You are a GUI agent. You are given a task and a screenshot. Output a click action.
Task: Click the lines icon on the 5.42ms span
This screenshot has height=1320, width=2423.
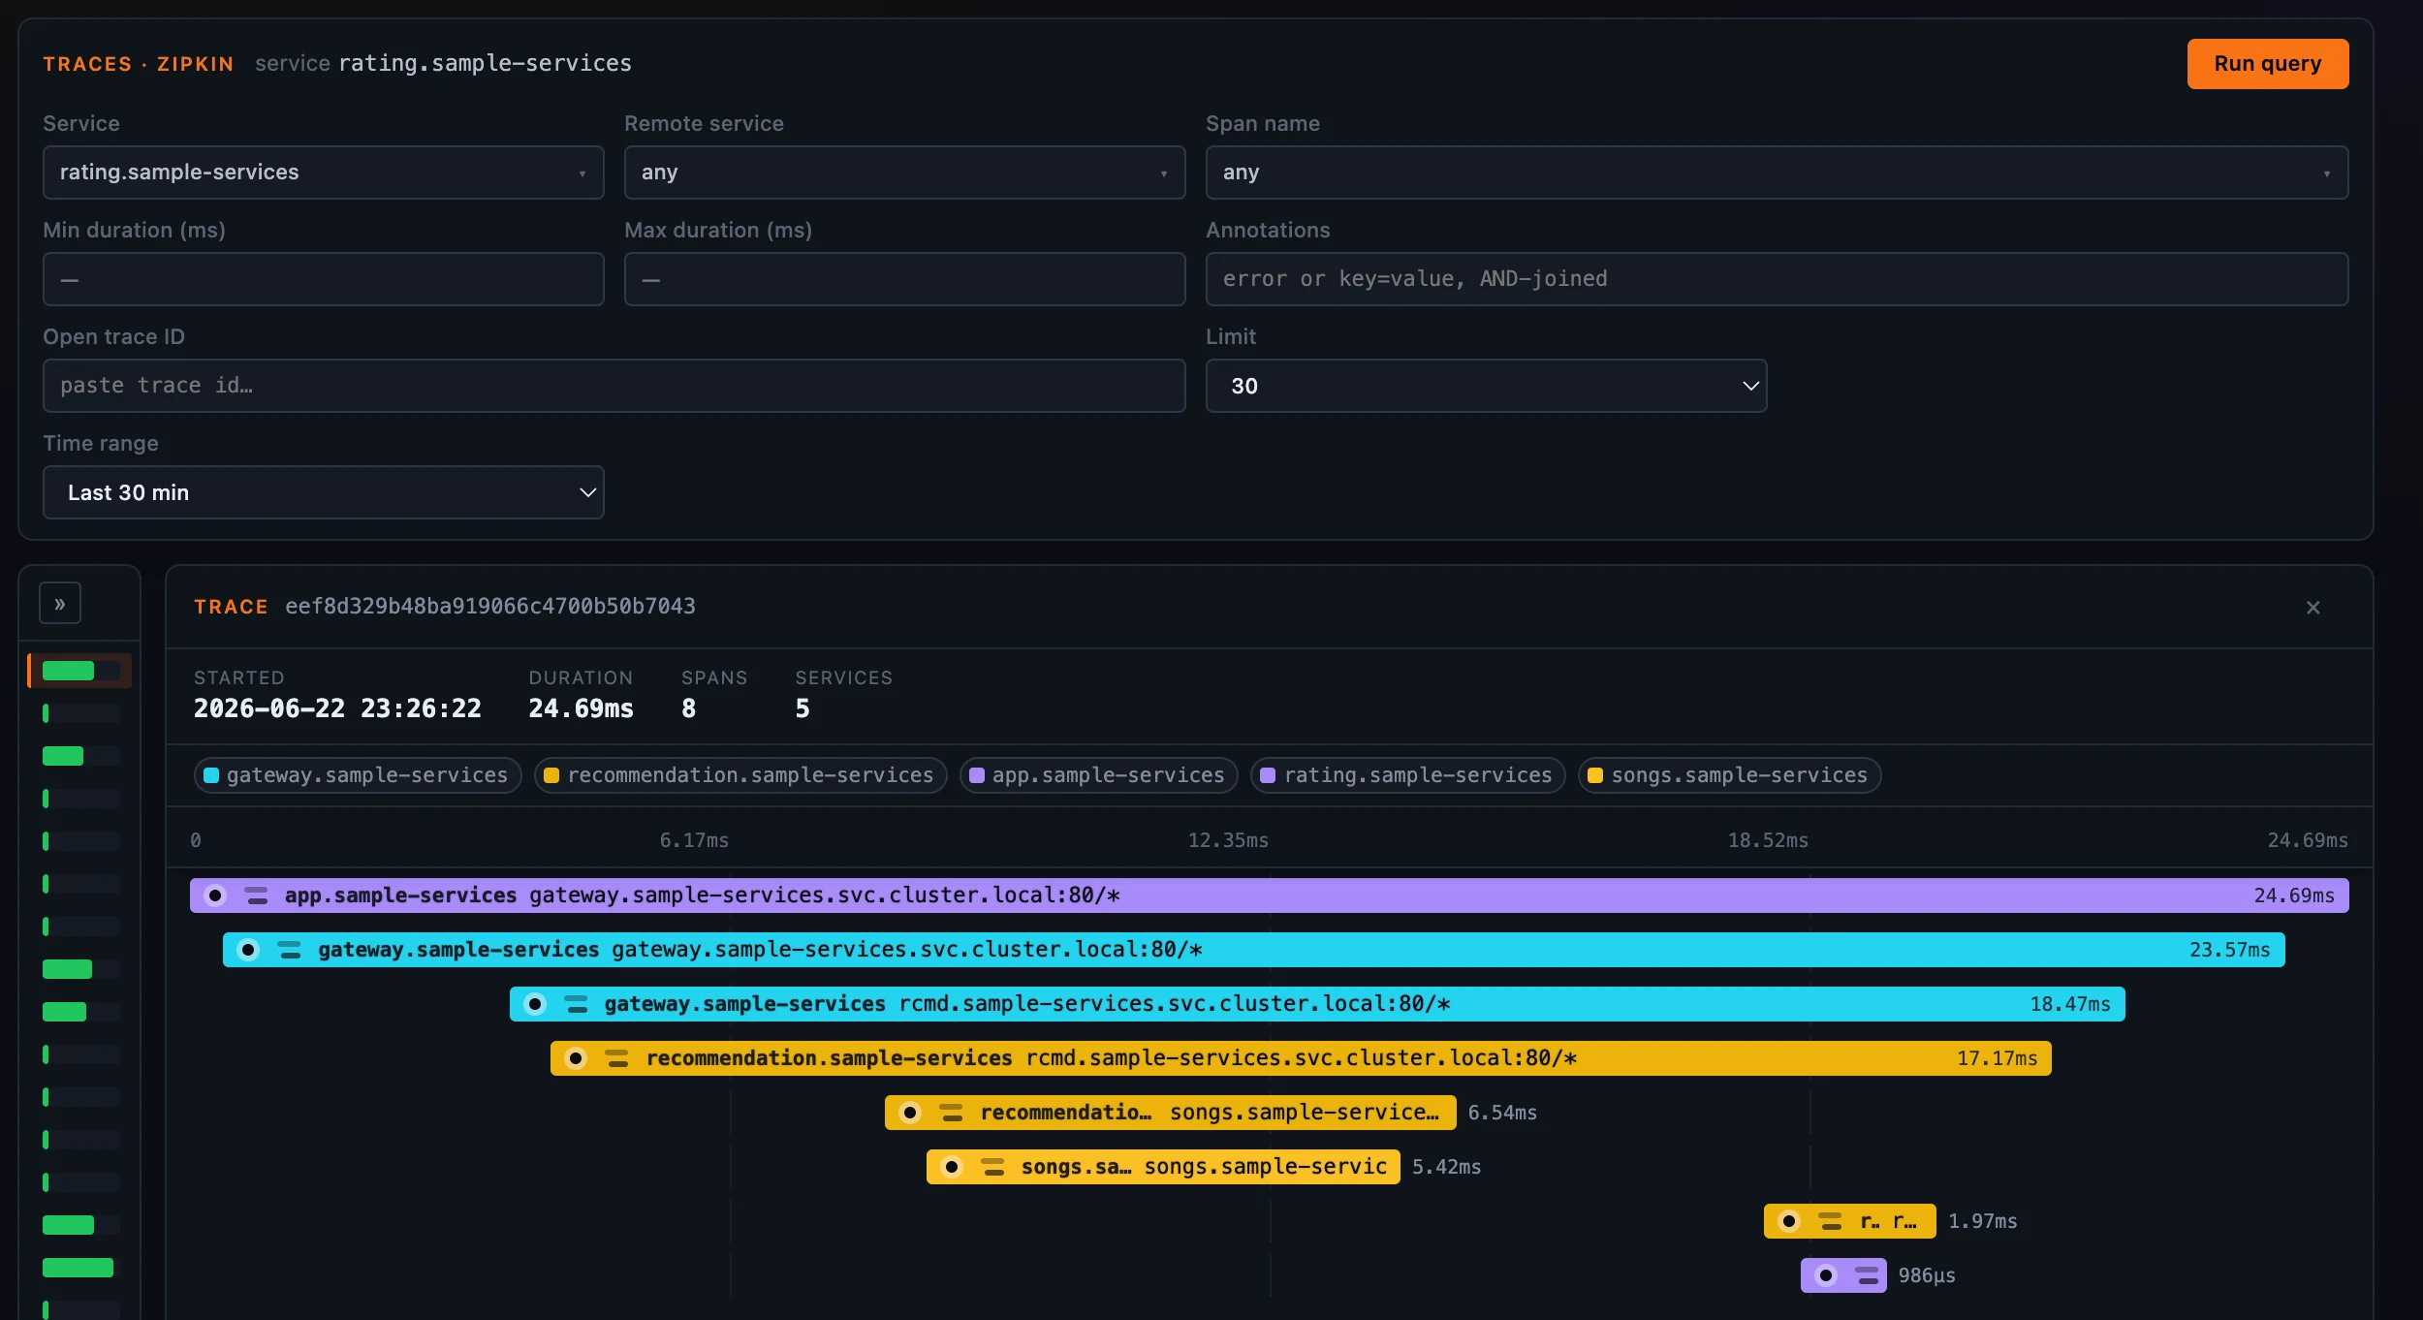click(992, 1167)
